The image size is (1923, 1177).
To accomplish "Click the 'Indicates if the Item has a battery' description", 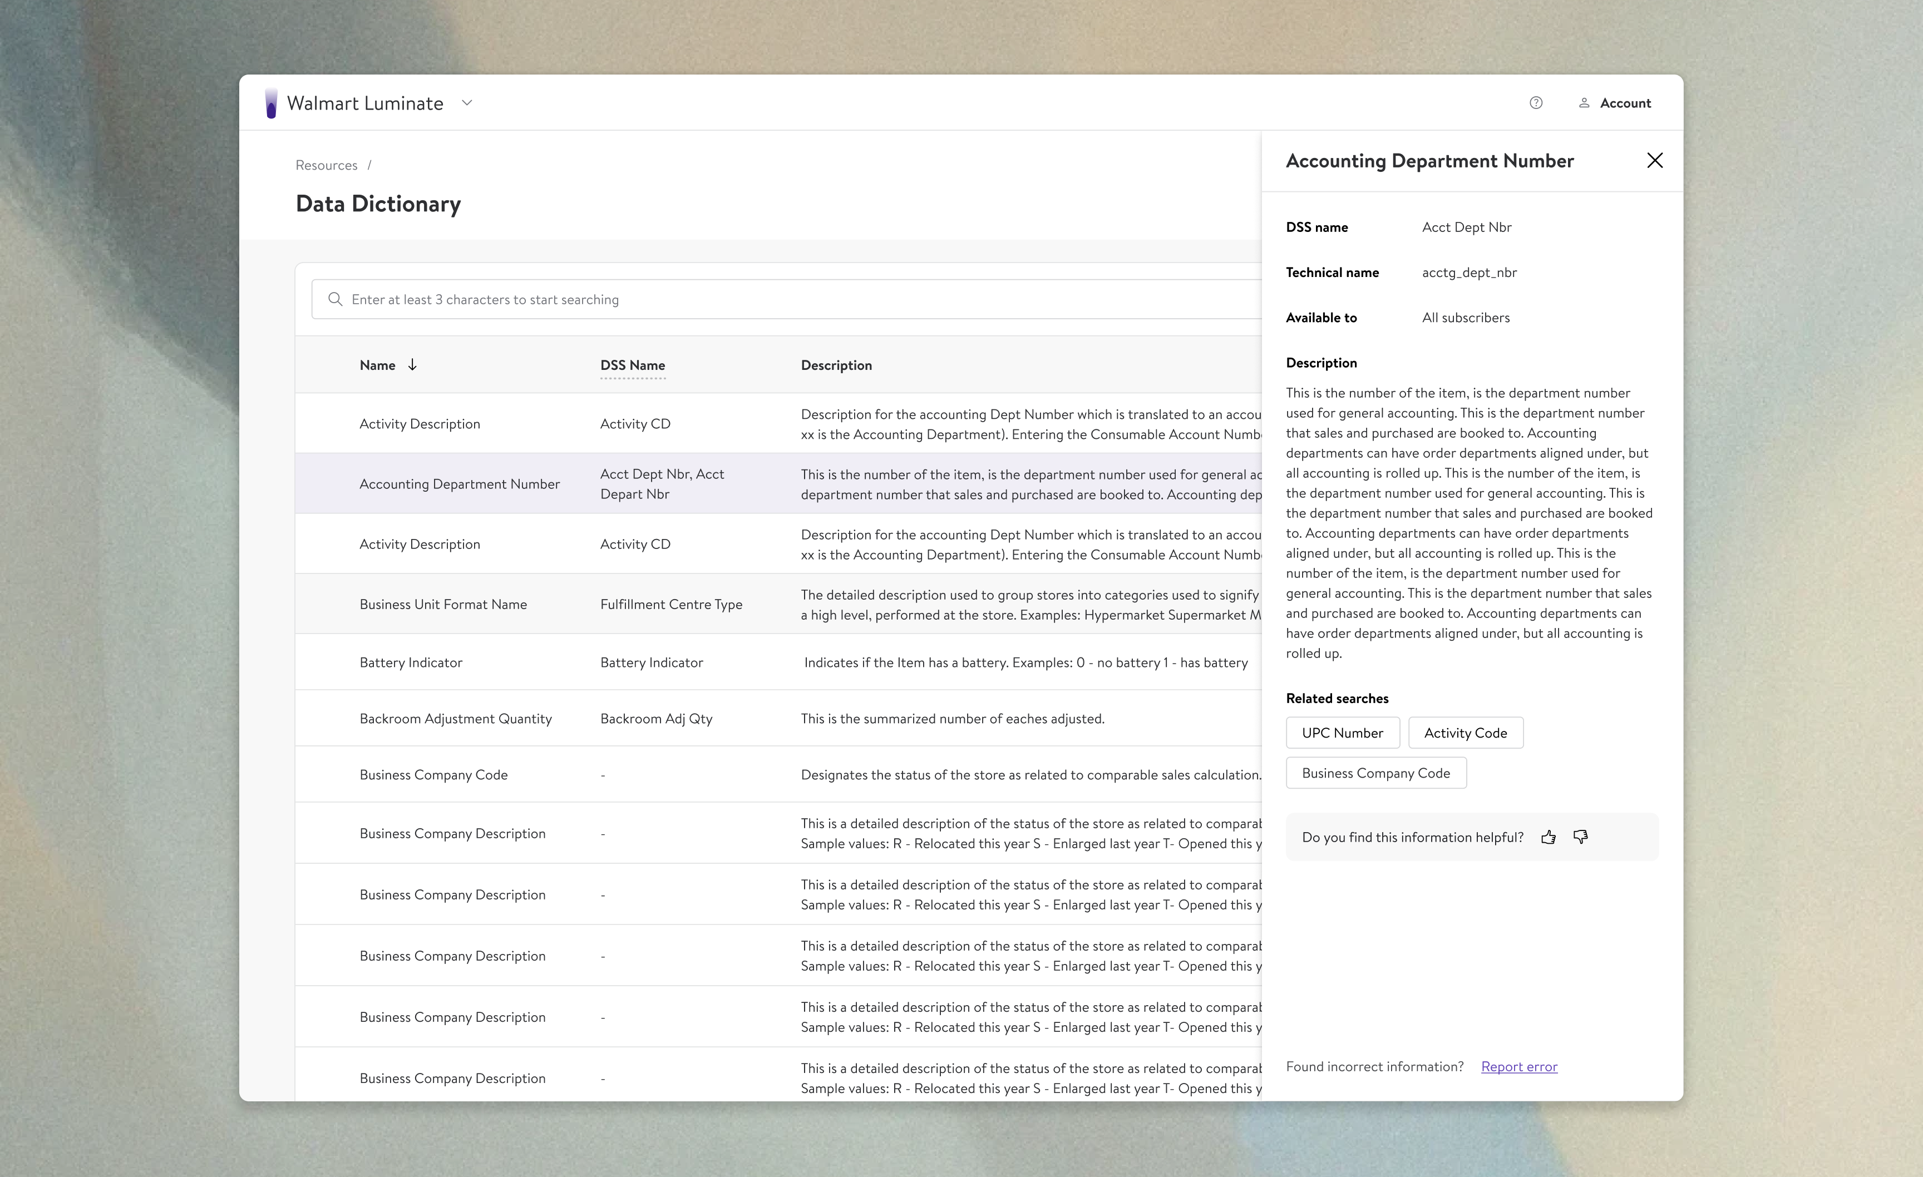I will coord(1025,662).
